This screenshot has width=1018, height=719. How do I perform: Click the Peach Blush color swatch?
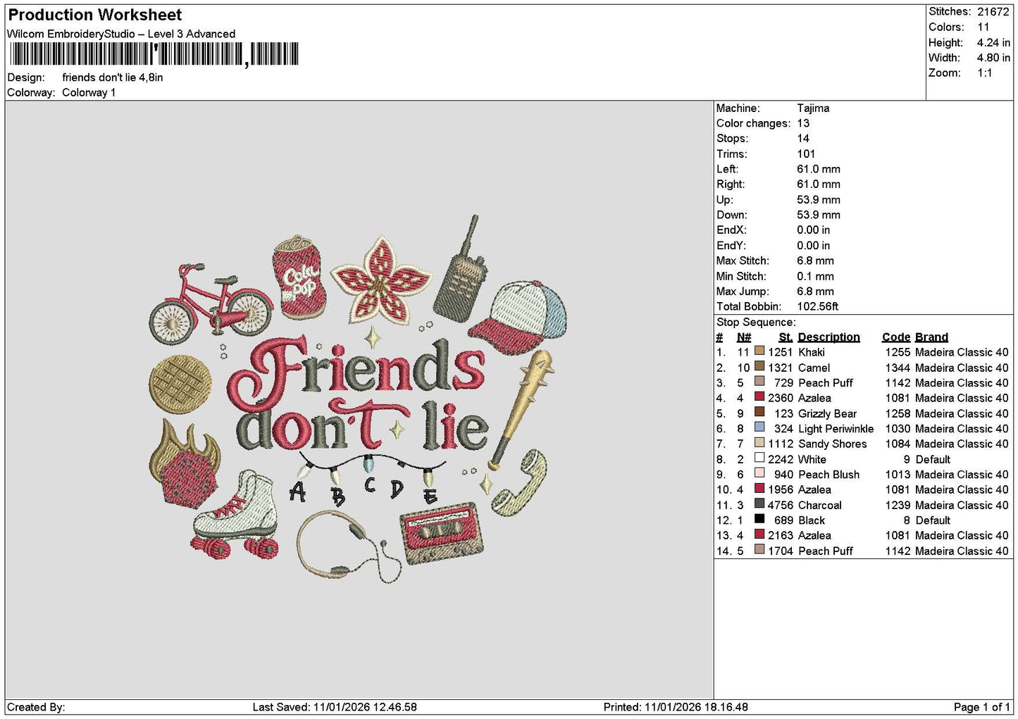coord(759,474)
